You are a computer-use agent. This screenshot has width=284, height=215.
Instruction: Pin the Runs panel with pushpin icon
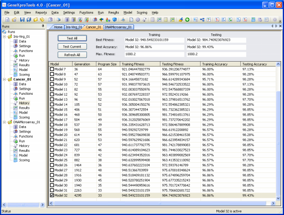coord(43,26)
